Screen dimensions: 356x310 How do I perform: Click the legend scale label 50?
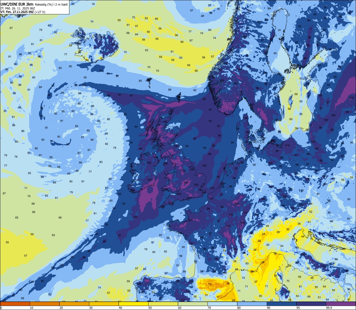(x=150, y=308)
